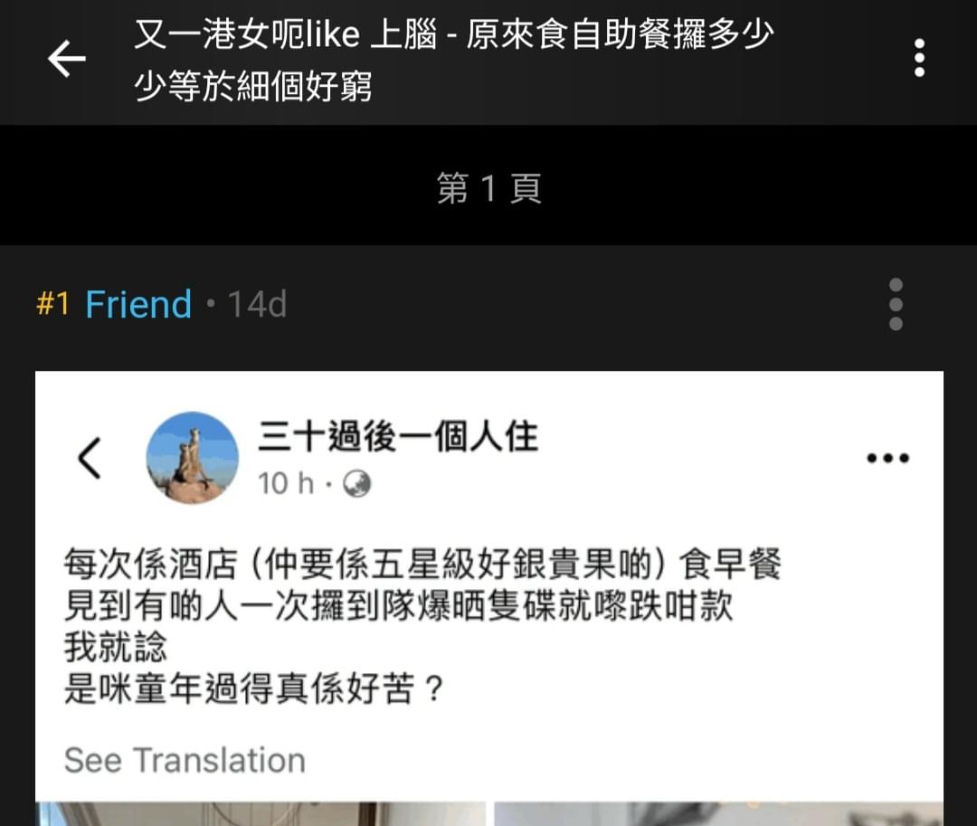Open the left photo thumbnail at the bottom
The height and width of the screenshot is (826, 977).
tap(261, 813)
